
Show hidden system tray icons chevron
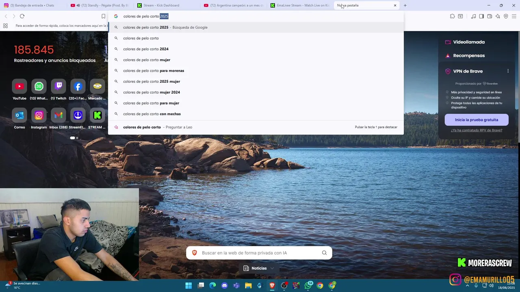click(467, 286)
